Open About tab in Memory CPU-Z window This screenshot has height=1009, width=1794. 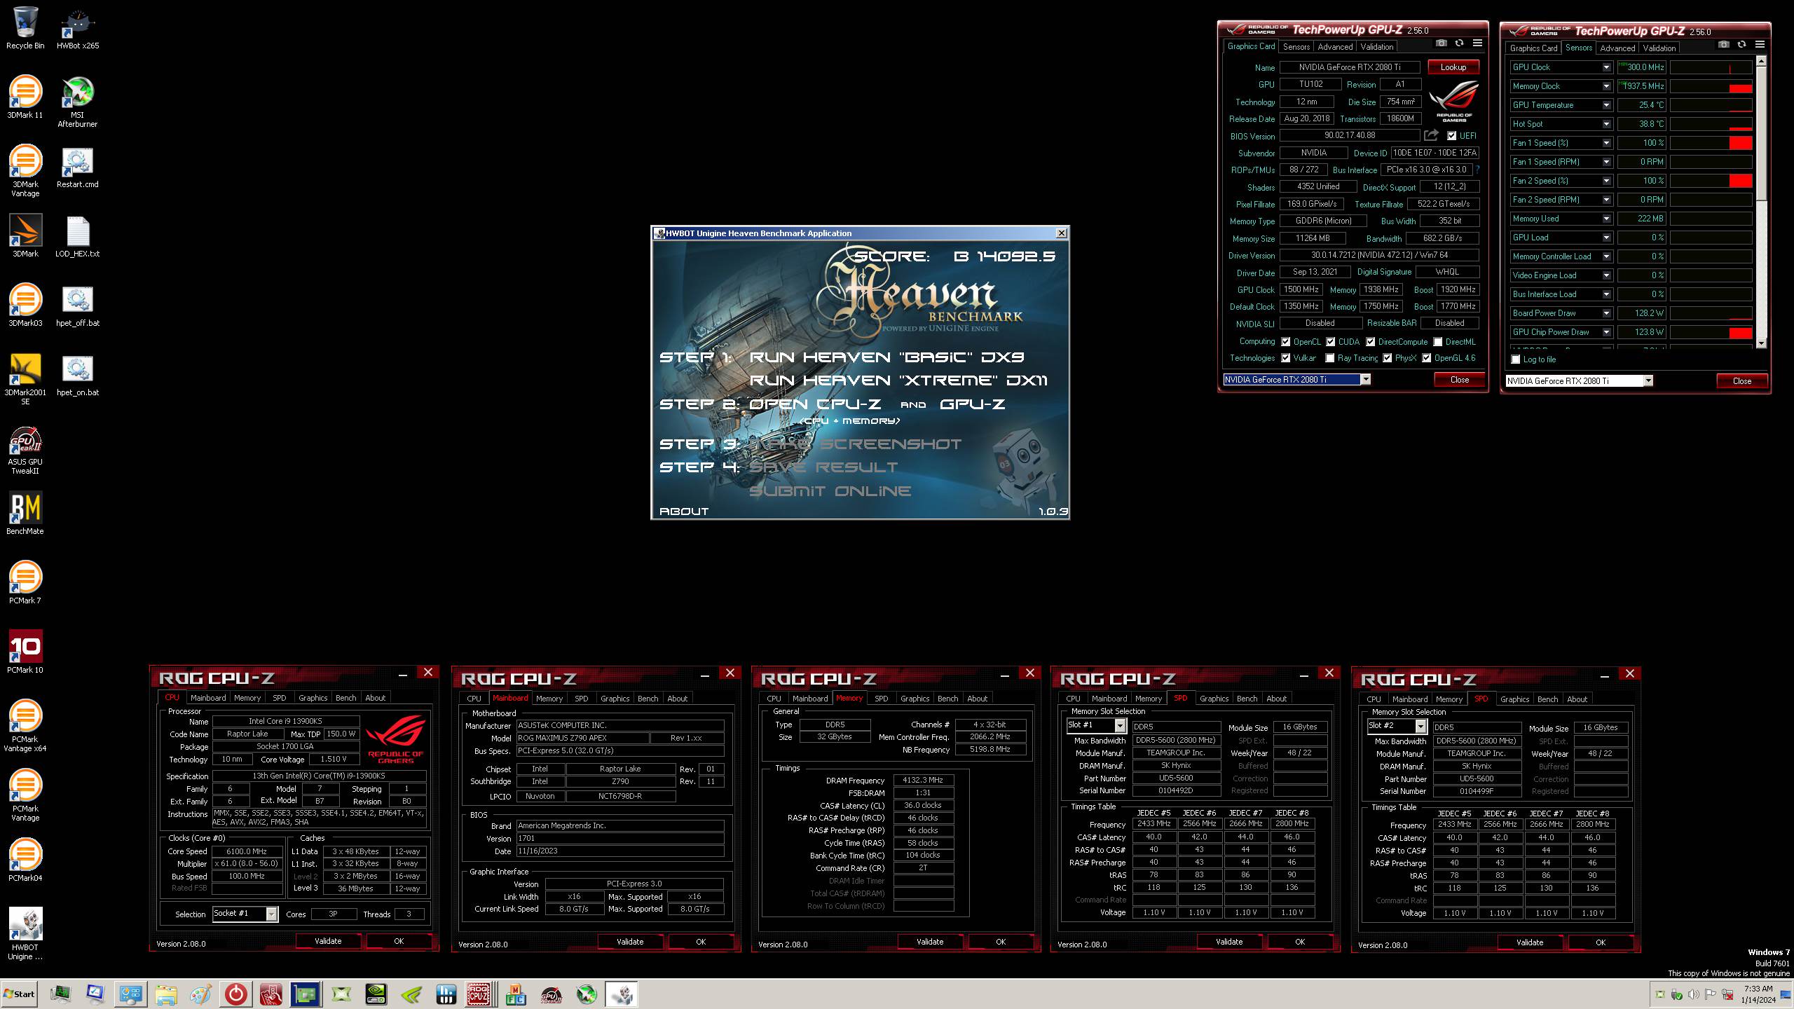977,699
